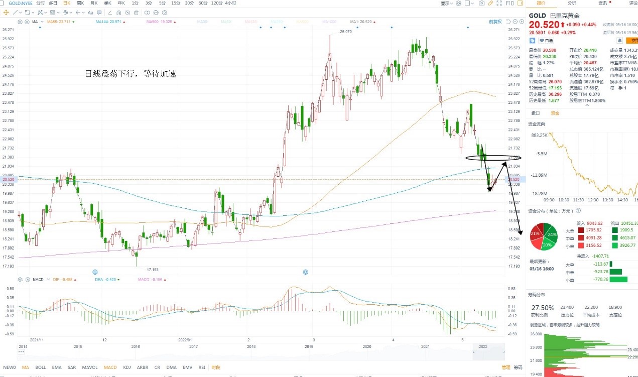Toggle the BOLL indicator
The height and width of the screenshot is (377, 638).
pos(41,367)
